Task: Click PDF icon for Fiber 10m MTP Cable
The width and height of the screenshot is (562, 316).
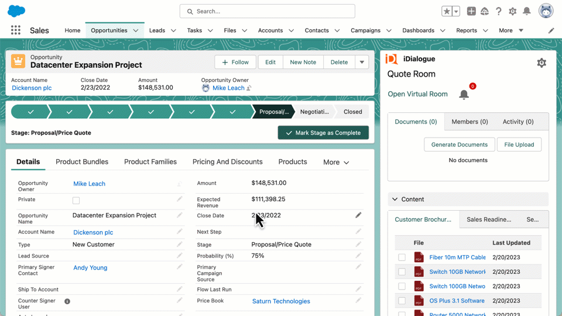Action: tap(419, 257)
